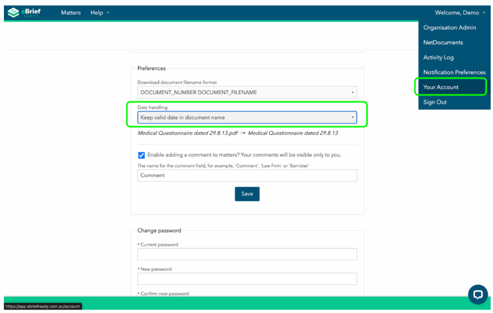Image resolution: width=493 pixels, height=313 pixels.
Task: Click the Confirm new password label
Action: click(163, 294)
